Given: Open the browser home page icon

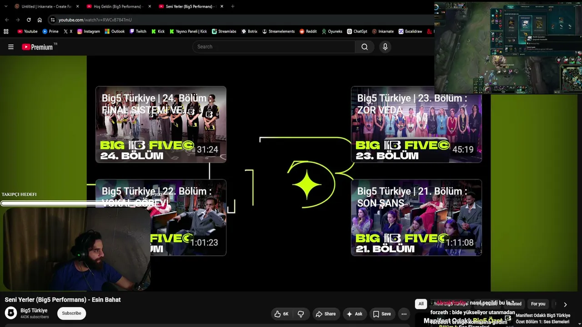Looking at the screenshot, I should [x=40, y=20].
